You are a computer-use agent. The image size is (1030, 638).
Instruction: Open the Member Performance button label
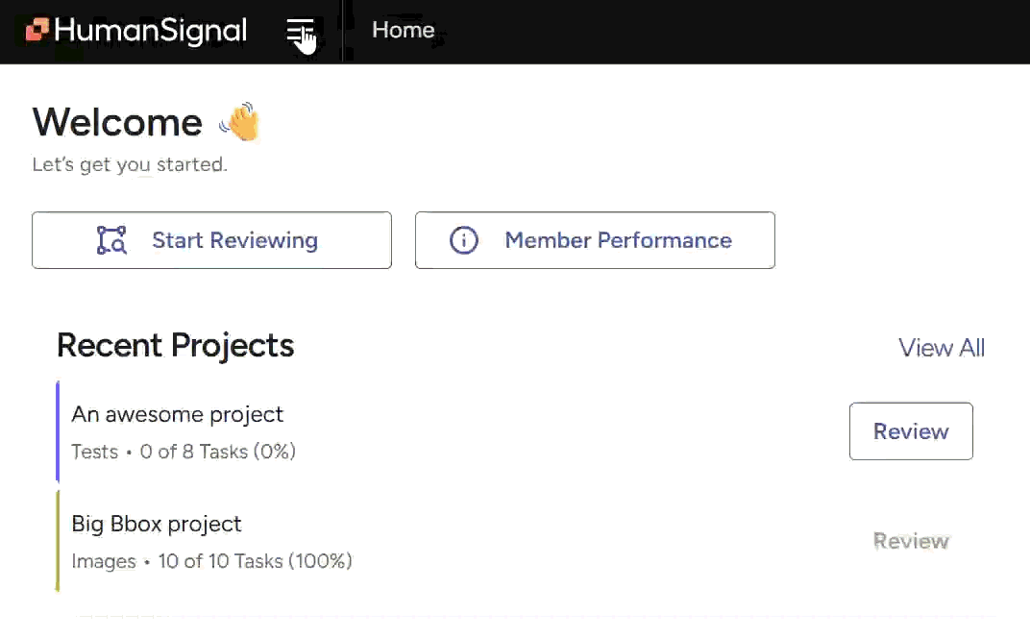(x=618, y=240)
